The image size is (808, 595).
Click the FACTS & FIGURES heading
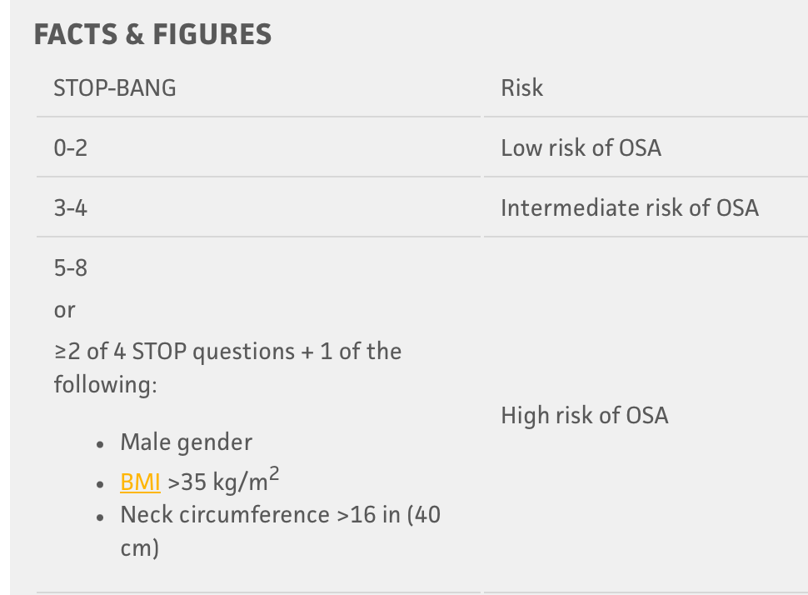(152, 34)
